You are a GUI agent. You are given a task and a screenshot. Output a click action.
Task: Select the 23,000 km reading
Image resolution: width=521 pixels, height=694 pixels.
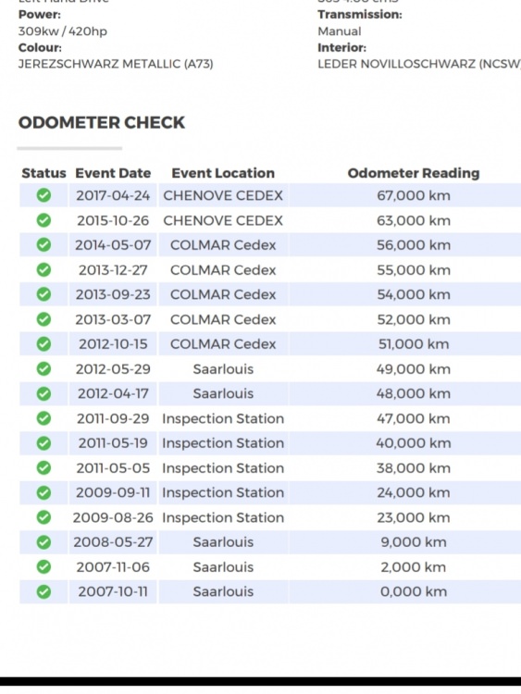(x=414, y=518)
